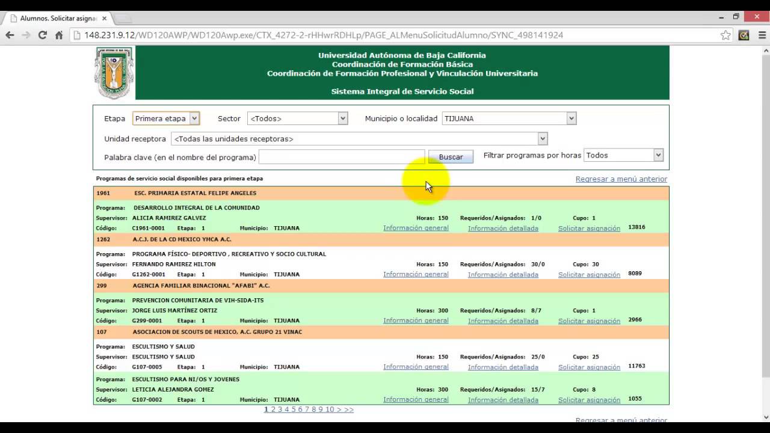Open Información general for code G1262-0001
This screenshot has width=770, height=433.
coord(416,274)
